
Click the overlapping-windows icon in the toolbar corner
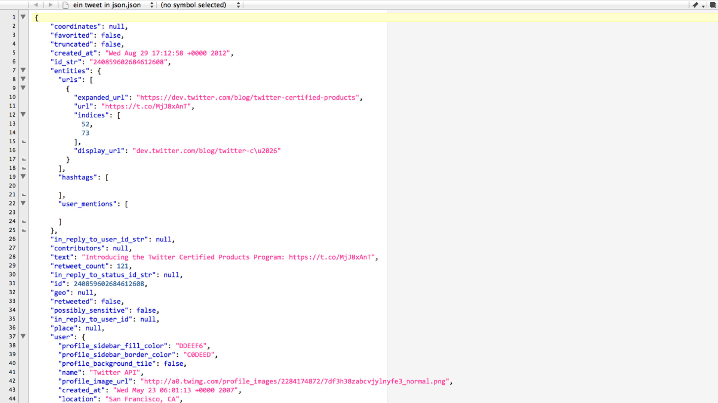click(x=713, y=5)
